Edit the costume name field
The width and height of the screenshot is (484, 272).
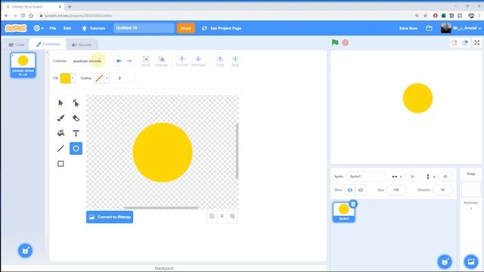[89, 61]
